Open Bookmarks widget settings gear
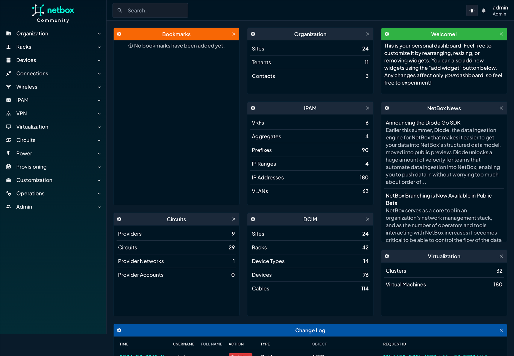 coord(119,34)
